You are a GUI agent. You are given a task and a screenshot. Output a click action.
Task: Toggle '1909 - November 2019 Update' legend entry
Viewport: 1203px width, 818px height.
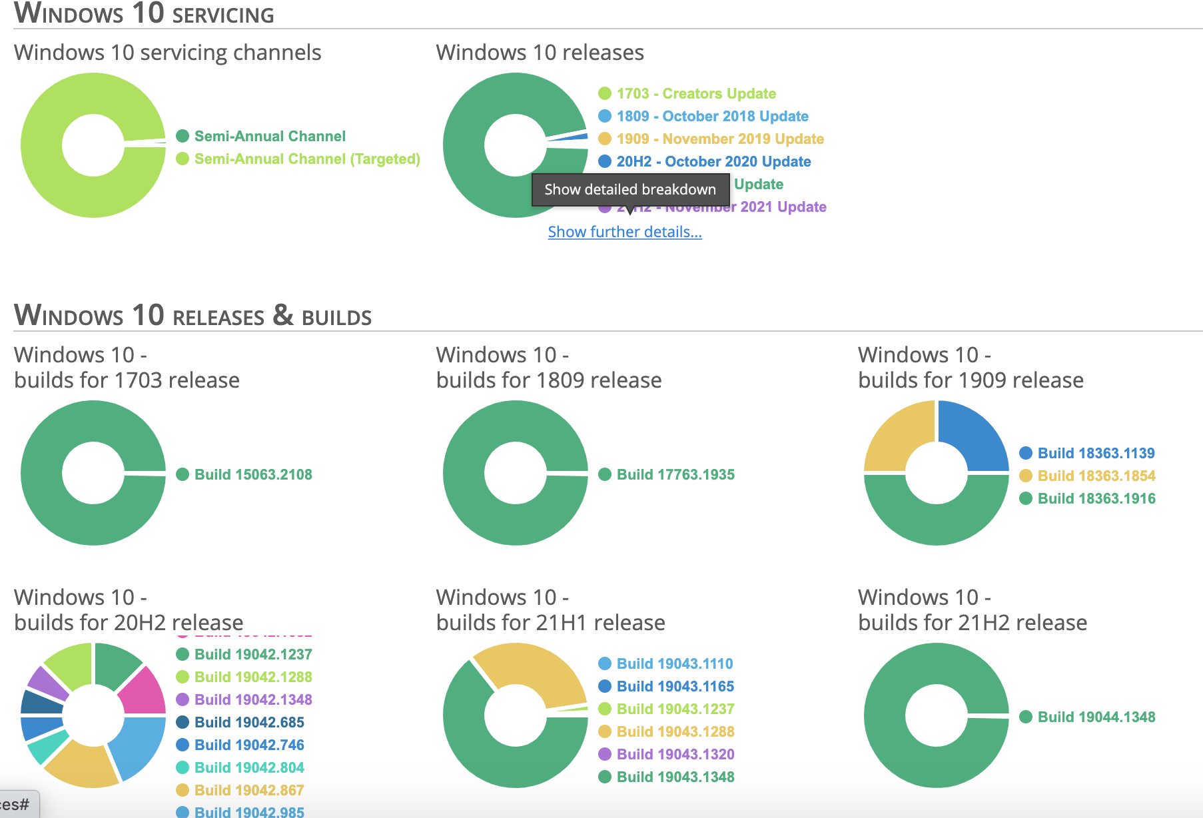point(711,139)
